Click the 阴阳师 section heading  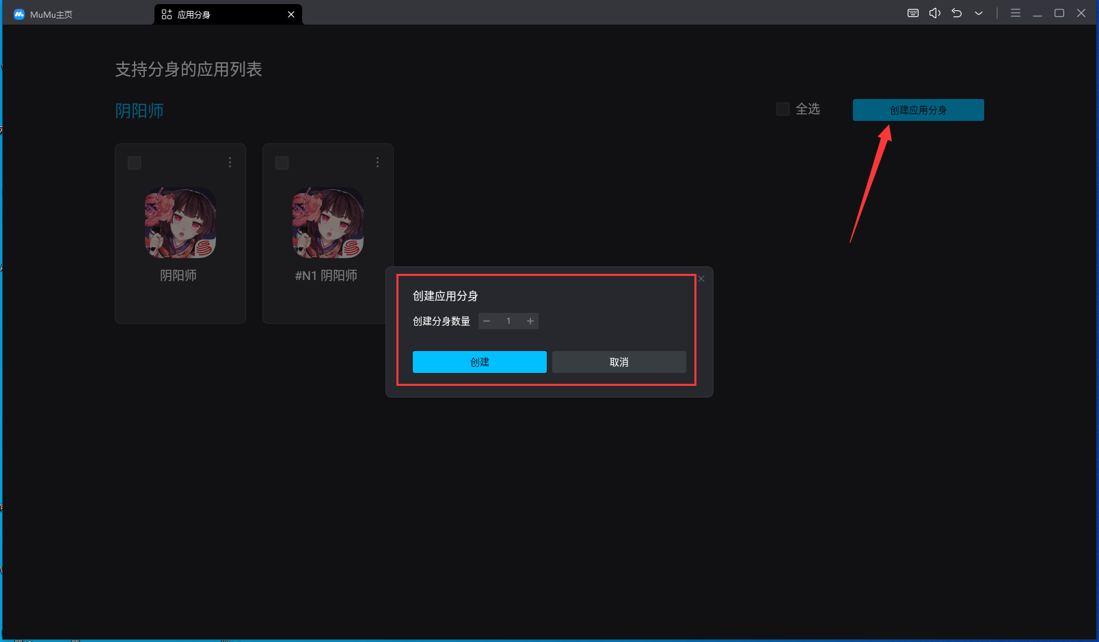coord(139,111)
